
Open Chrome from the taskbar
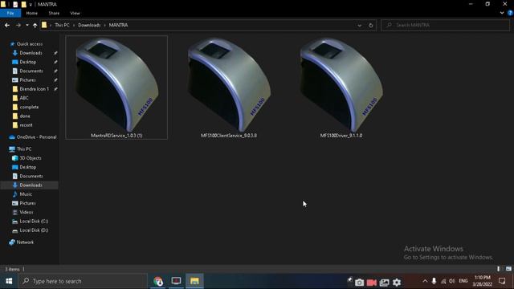click(x=158, y=281)
